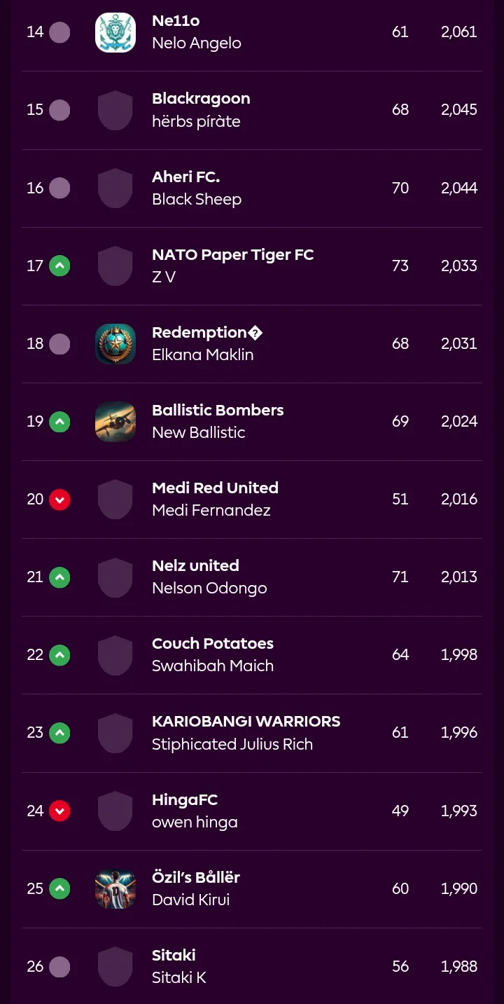
Task: Click the Ne11o team crest badge
Action: pos(115,32)
